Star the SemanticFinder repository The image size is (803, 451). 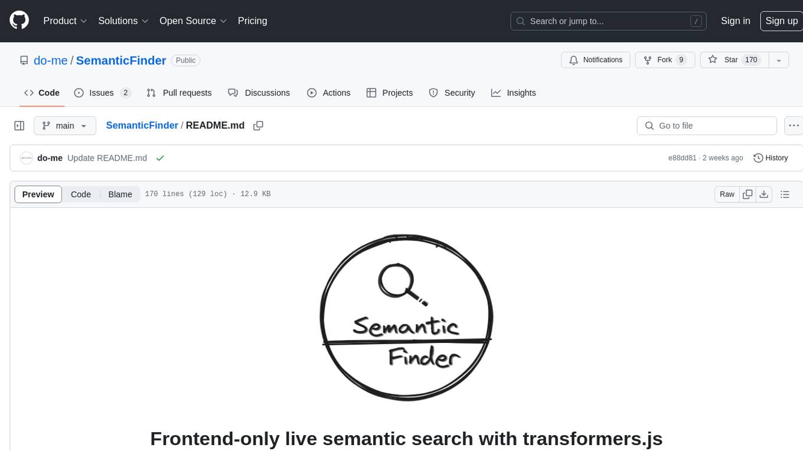734,60
